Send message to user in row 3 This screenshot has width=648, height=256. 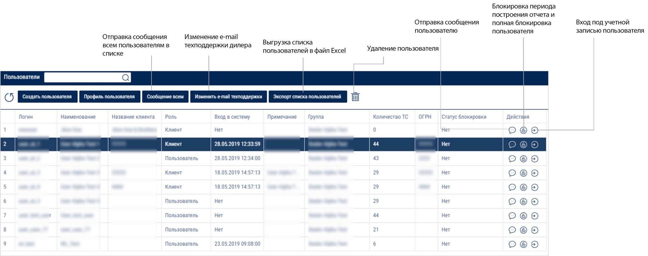point(512,159)
